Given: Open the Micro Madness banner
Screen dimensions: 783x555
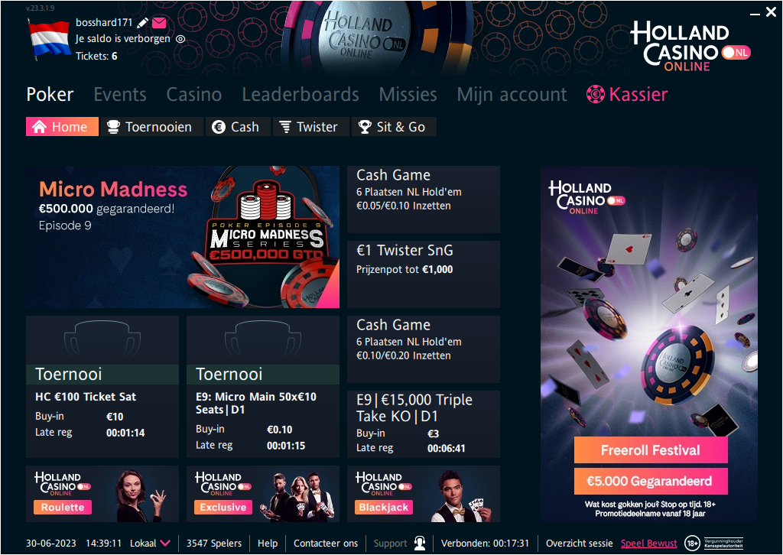Looking at the screenshot, I should (x=183, y=236).
